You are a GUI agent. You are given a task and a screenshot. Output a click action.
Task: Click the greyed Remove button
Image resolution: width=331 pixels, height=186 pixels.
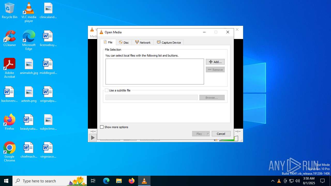tap(215, 69)
